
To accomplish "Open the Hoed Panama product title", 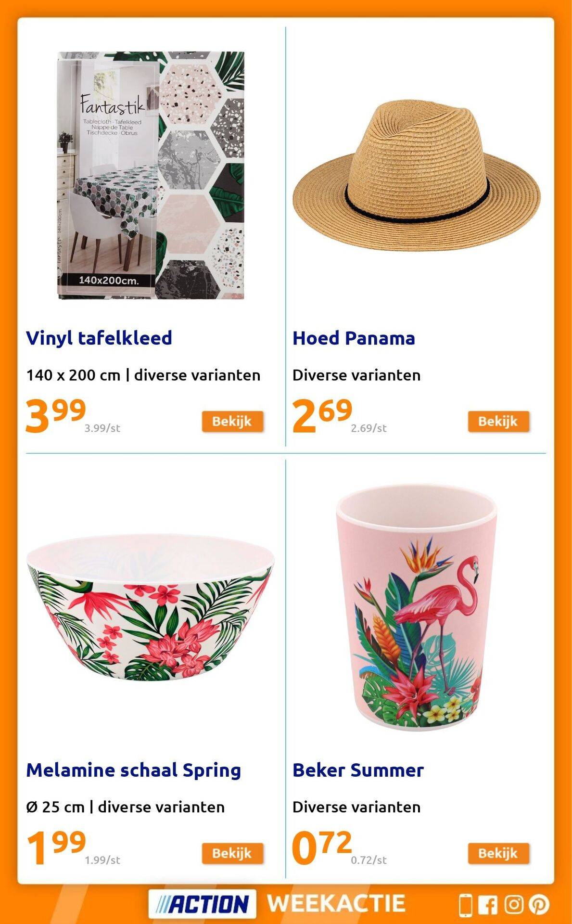I will pos(354,338).
